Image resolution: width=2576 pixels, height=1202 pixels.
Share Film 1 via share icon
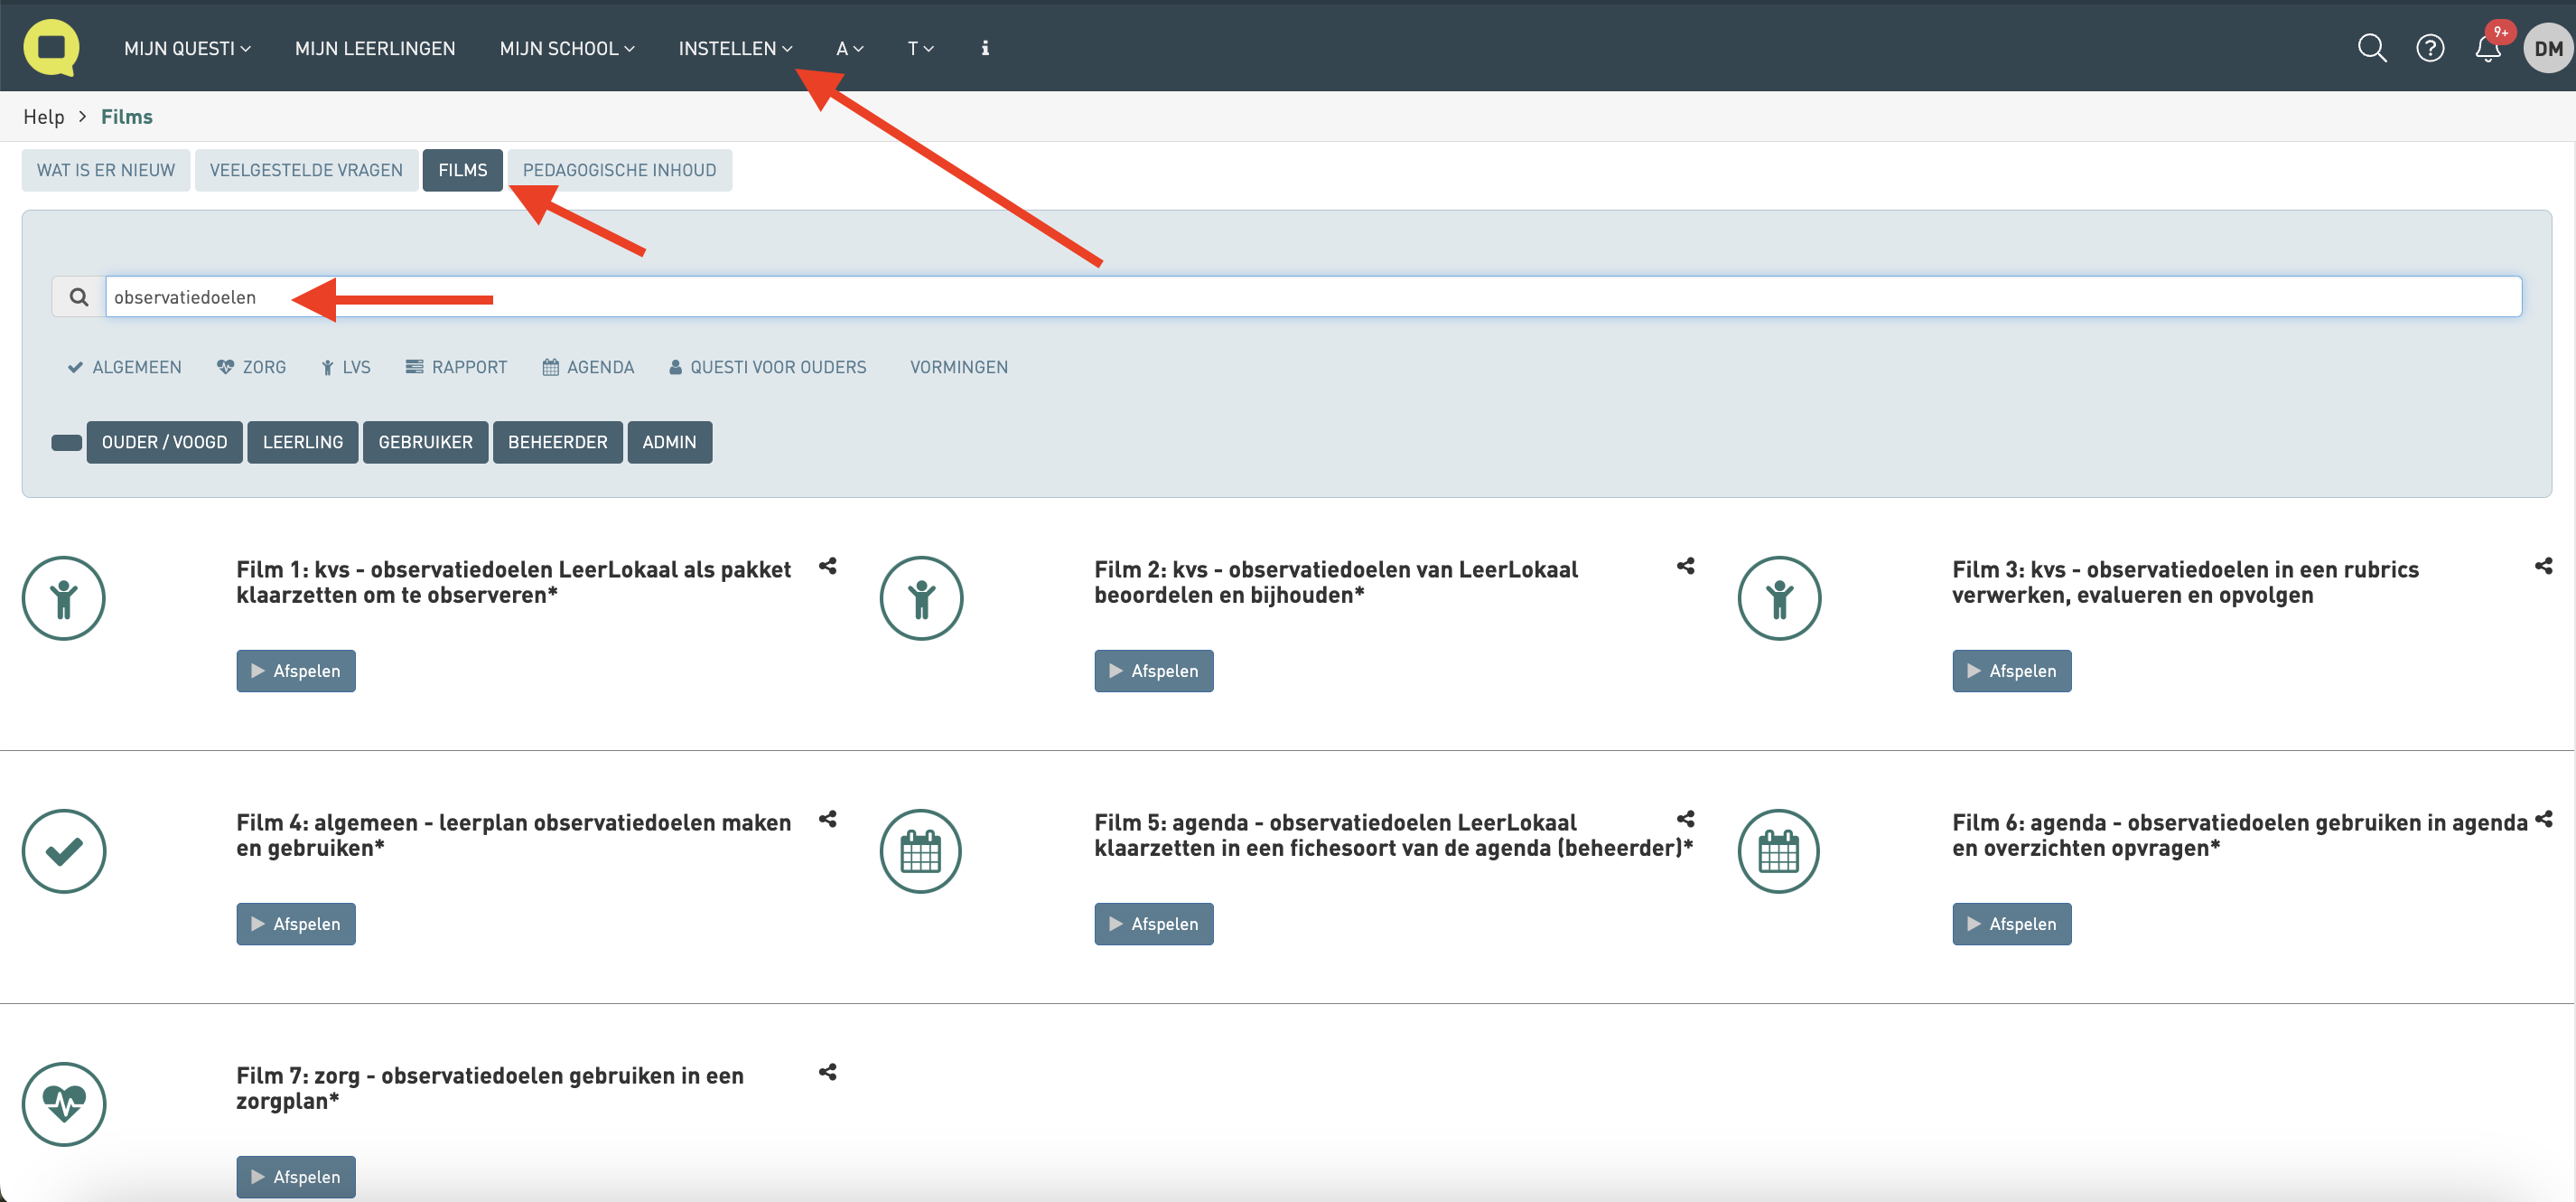point(827,567)
